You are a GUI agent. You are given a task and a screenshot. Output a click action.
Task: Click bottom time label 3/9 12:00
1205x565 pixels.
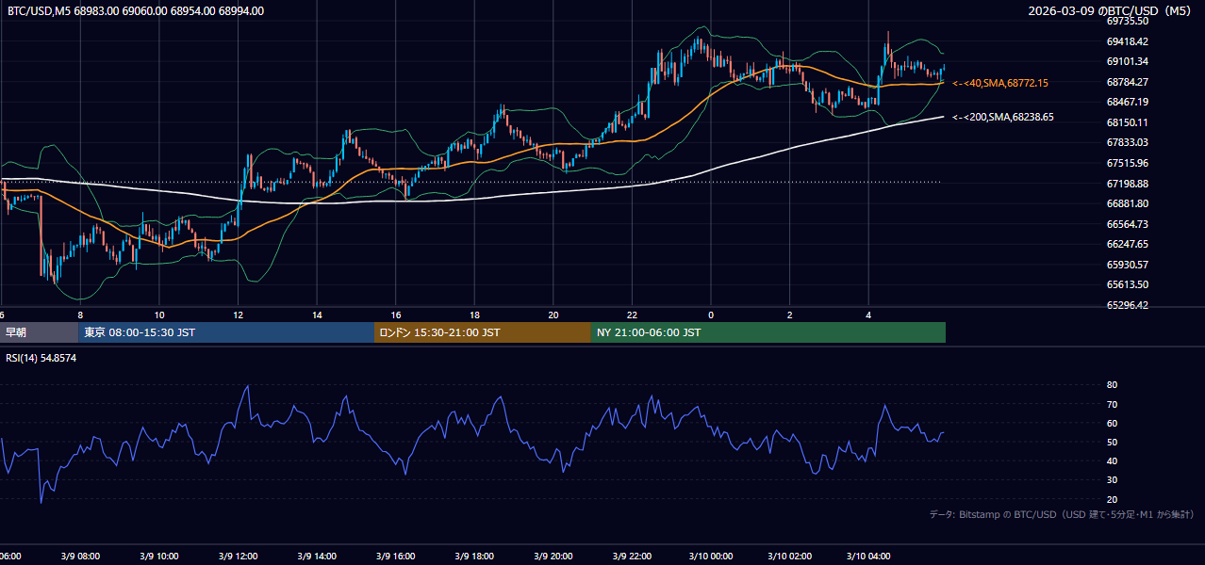(239, 557)
